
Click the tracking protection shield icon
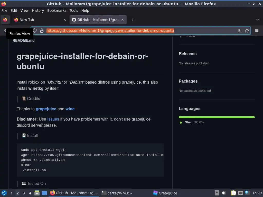click(x=35, y=31)
